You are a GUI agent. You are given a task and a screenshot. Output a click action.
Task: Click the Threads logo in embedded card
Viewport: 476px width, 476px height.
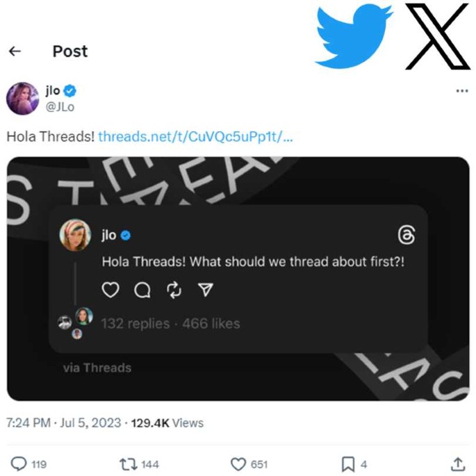click(406, 236)
